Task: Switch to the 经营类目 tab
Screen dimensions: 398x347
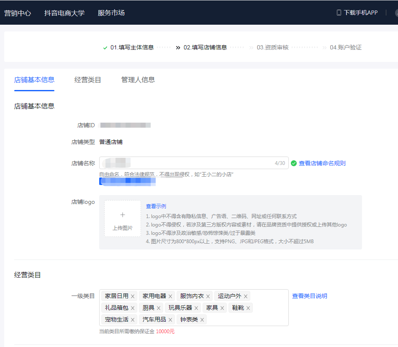Action: pyautogui.click(x=87, y=80)
